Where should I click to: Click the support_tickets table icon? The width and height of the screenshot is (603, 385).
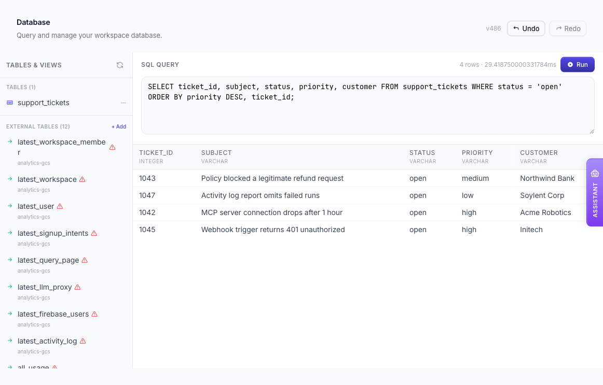point(10,103)
